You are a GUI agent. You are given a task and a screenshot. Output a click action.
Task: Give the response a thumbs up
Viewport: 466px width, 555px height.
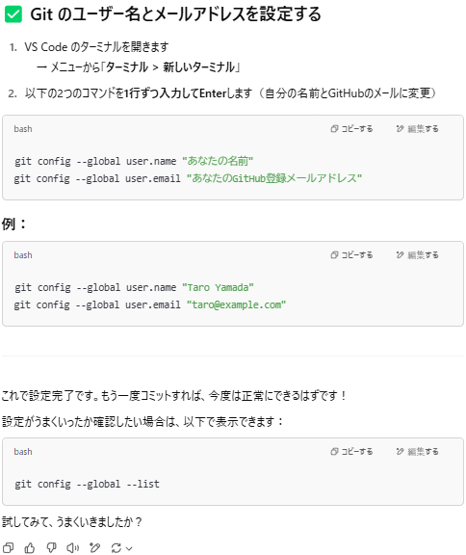coord(30,548)
